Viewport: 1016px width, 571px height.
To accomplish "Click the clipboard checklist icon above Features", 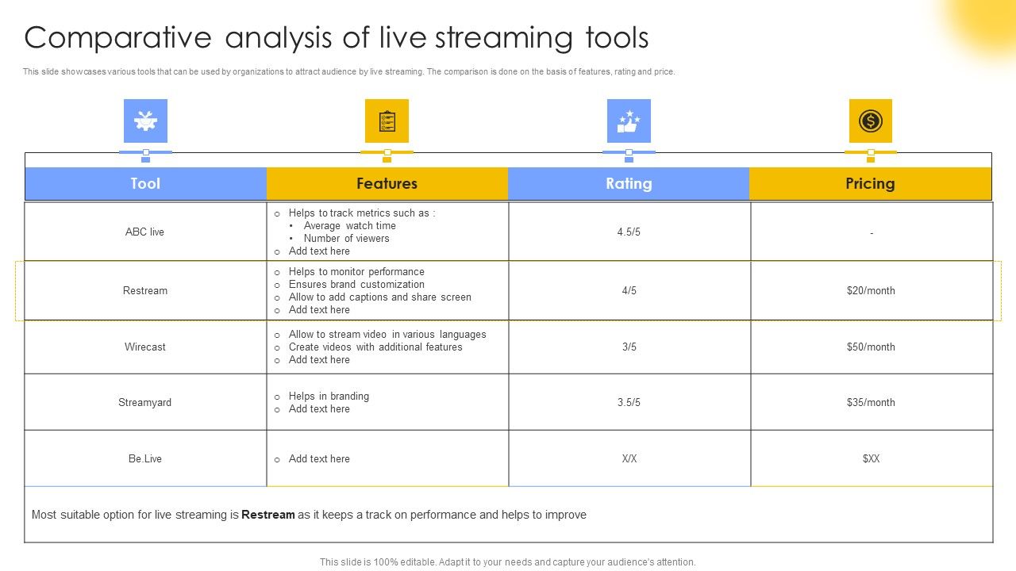I will (x=387, y=121).
